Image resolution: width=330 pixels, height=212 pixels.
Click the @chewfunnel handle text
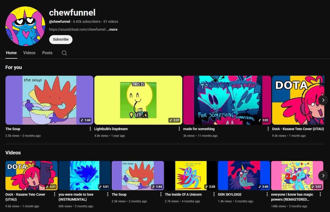(60, 22)
